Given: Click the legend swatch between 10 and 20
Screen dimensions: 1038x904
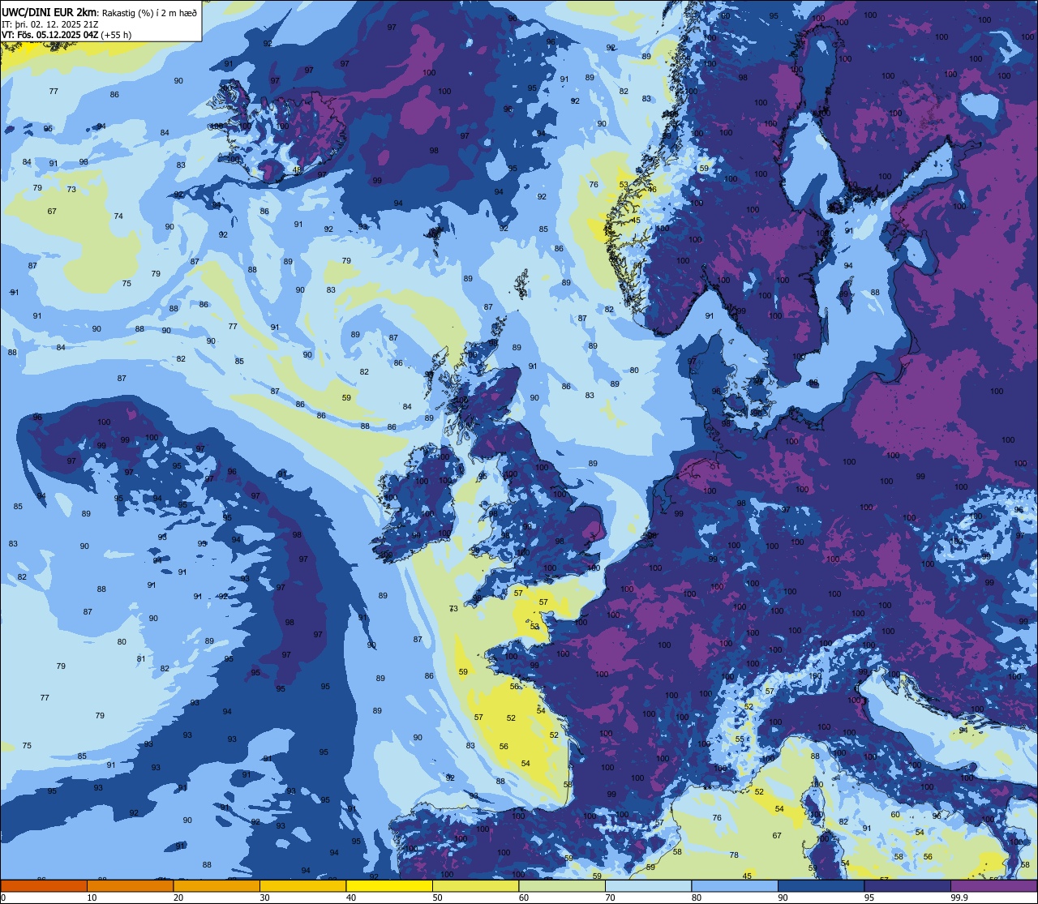Looking at the screenshot, I should 131,885.
